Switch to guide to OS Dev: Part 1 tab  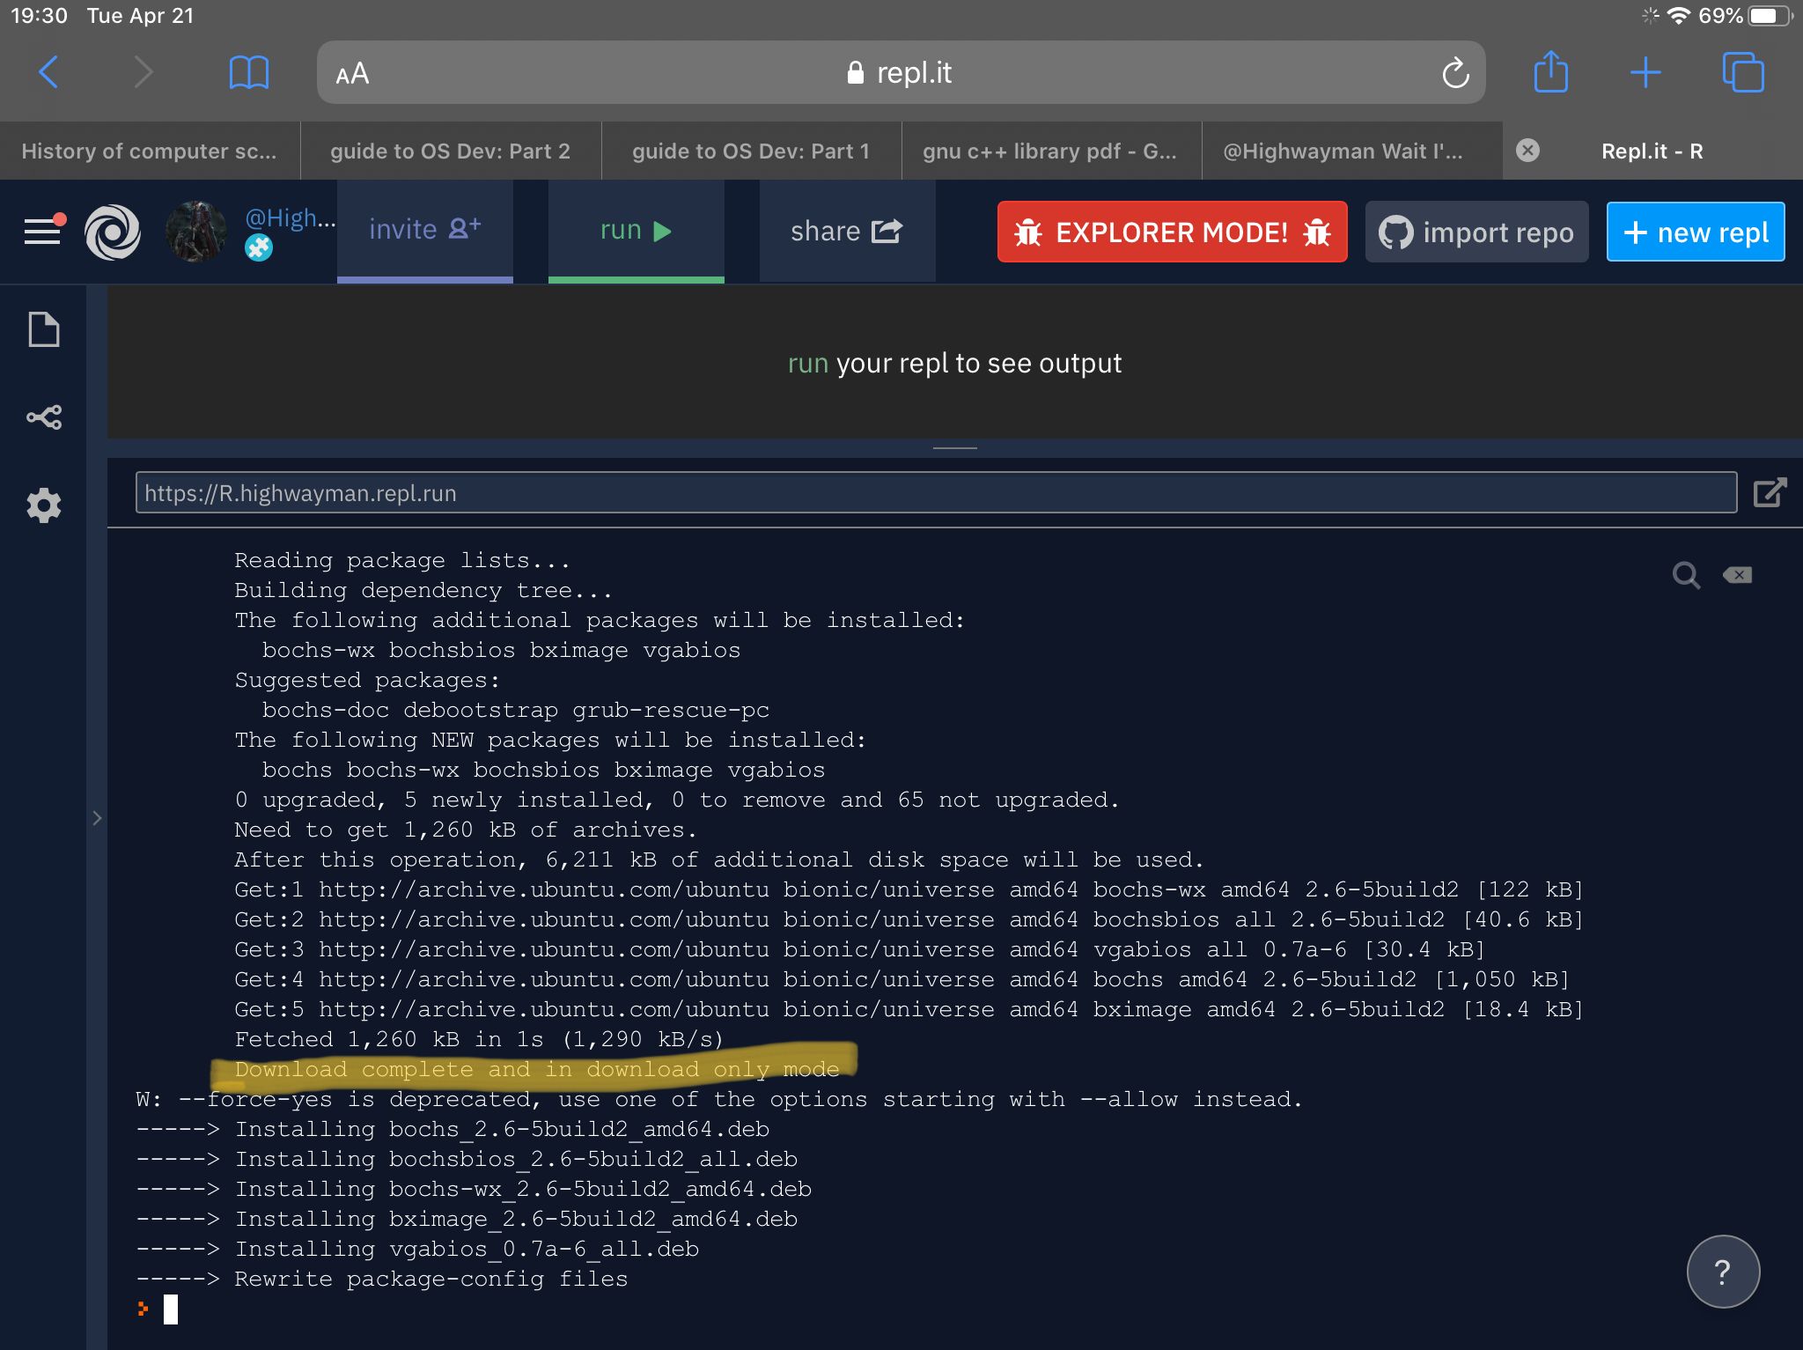751,151
